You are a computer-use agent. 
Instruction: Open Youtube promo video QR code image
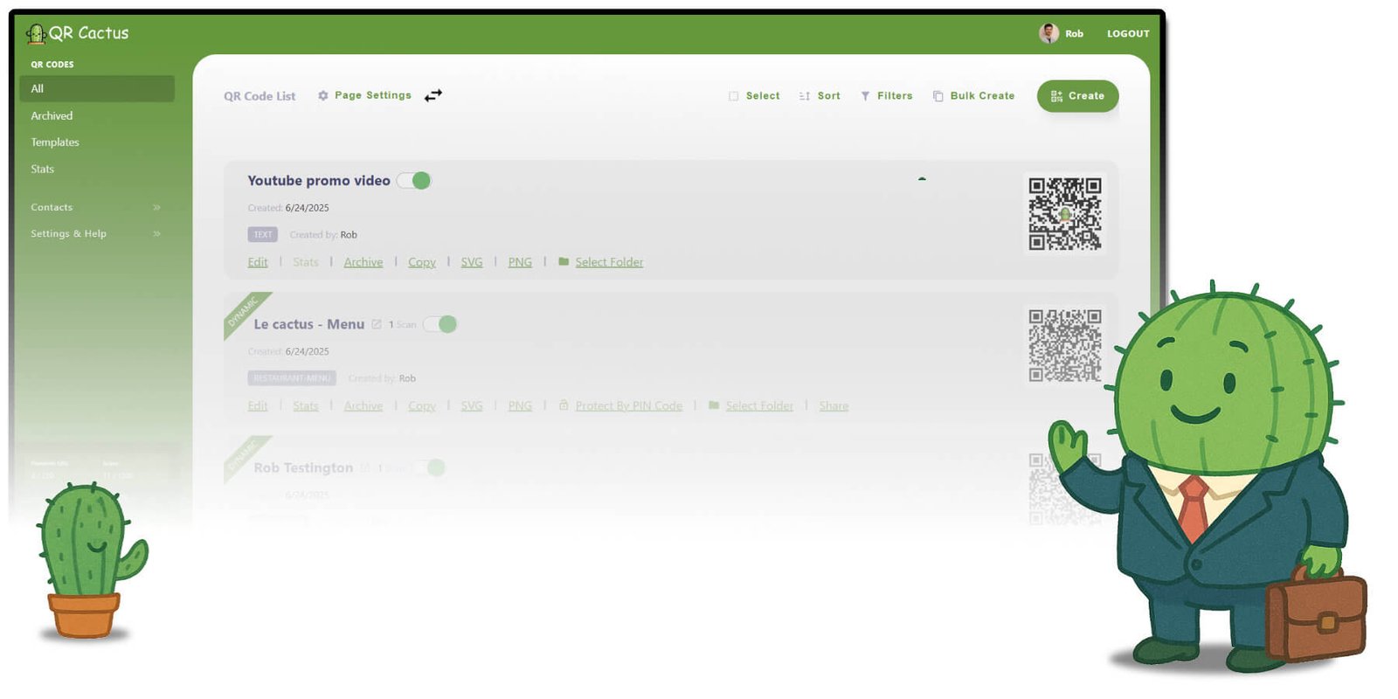1064,214
